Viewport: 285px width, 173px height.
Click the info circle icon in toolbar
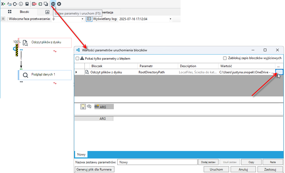(21, 4)
